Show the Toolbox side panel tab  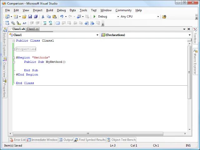195,36
